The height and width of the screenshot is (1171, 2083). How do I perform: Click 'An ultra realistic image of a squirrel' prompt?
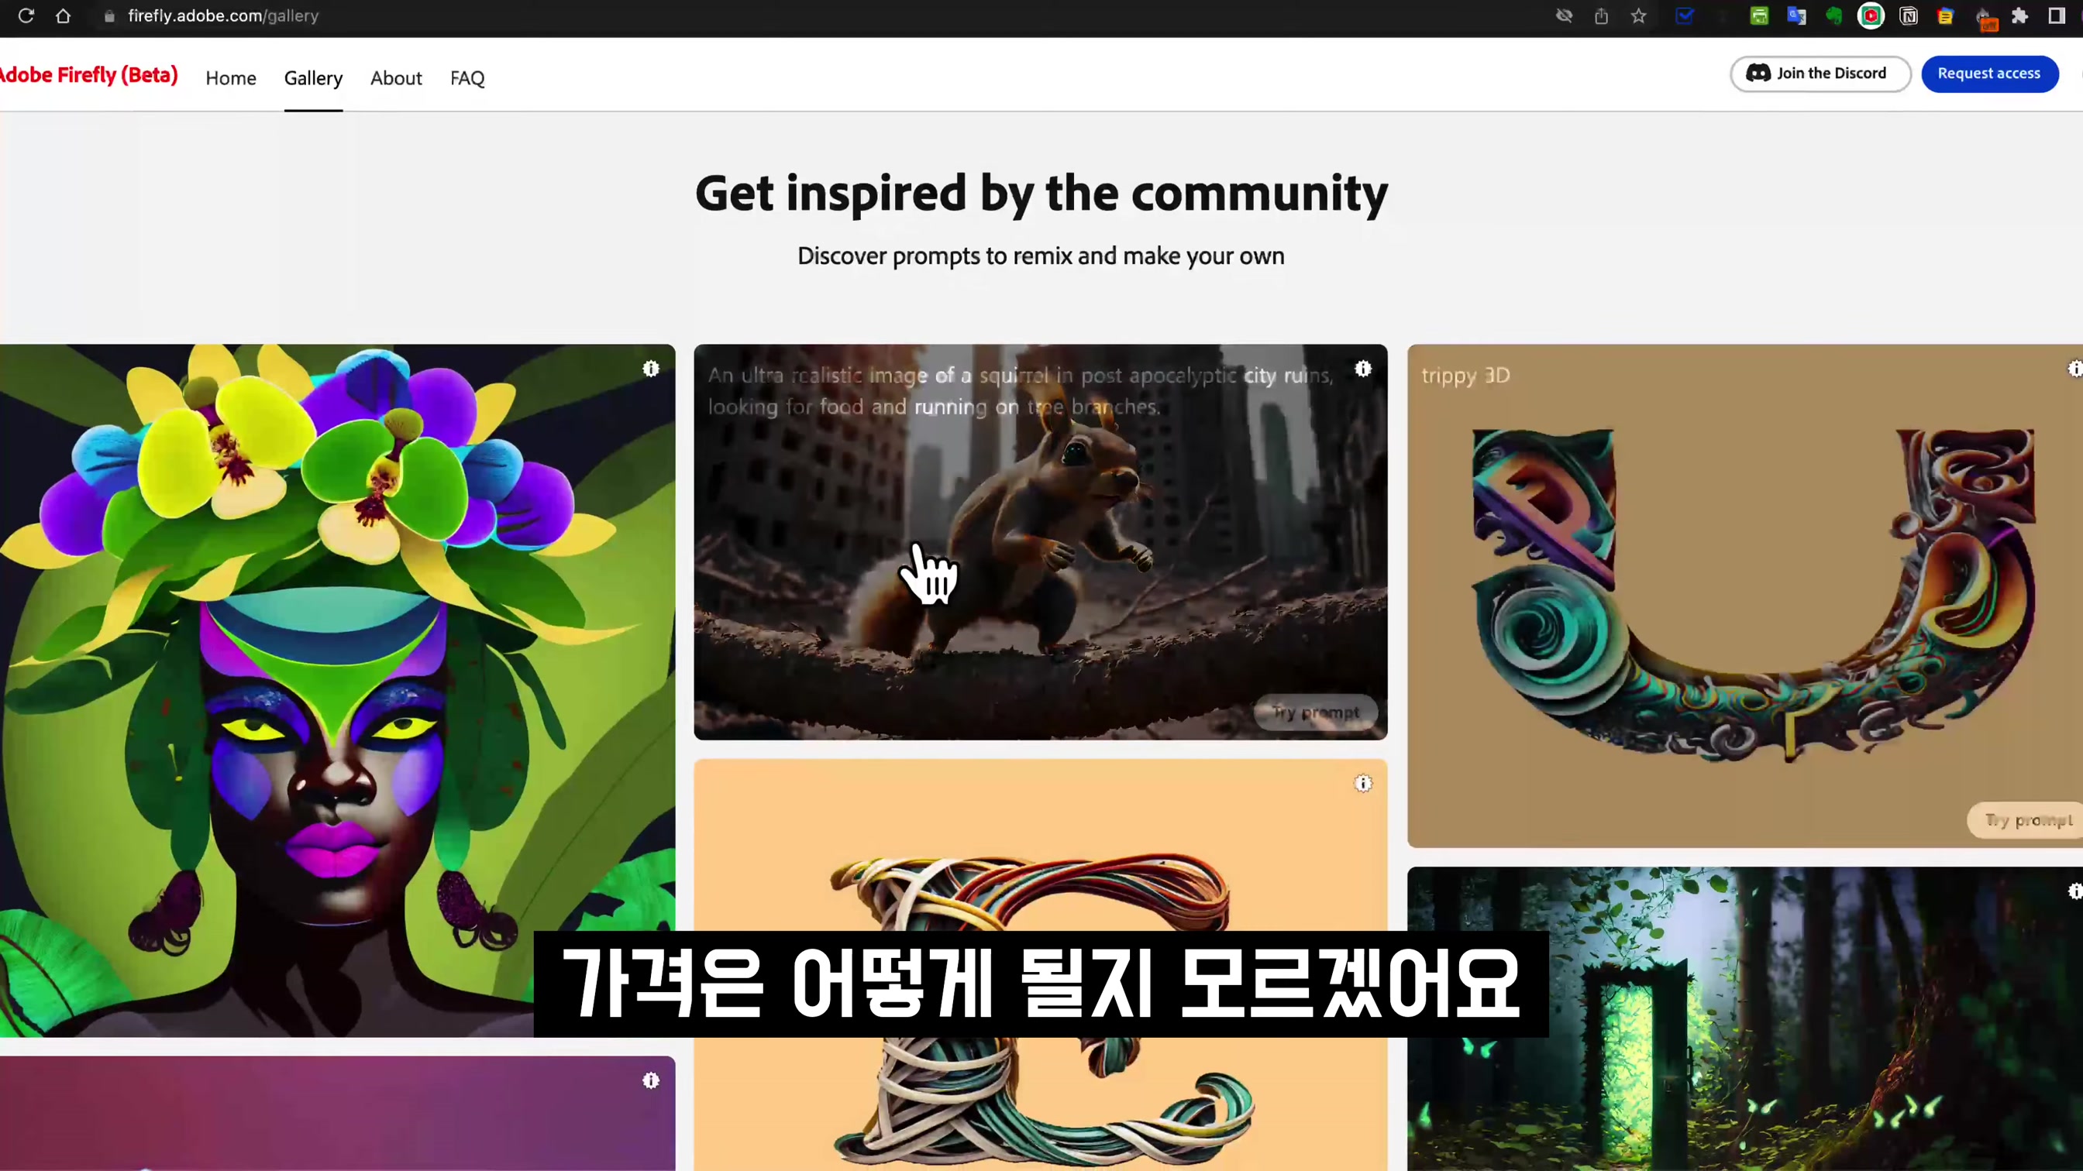point(1021,391)
